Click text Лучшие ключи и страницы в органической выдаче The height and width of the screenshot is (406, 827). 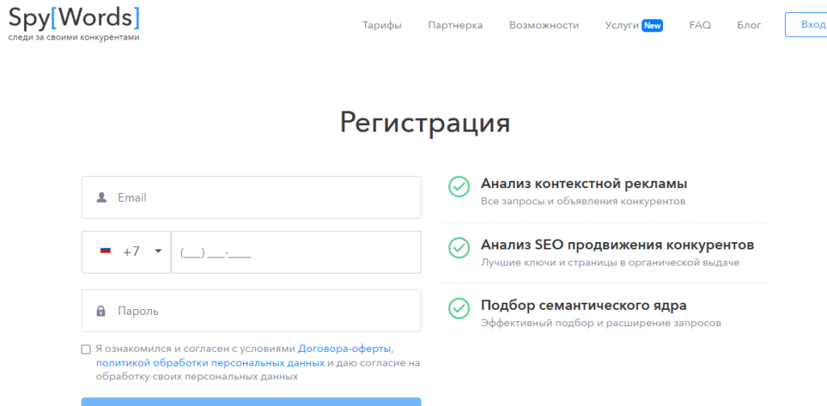pos(610,262)
